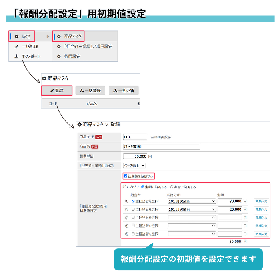Screen dimensions: 280x280
Task: Click 残額入力 button in row ⑤
Action: click(261, 234)
